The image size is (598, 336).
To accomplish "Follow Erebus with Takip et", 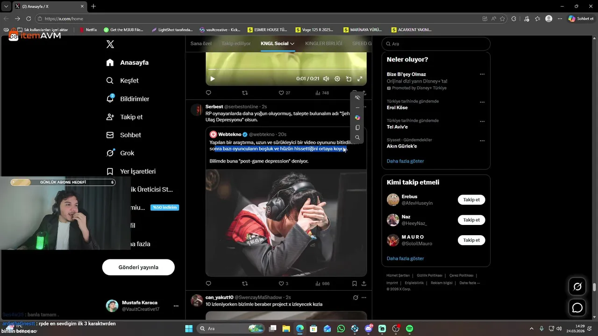I will click(x=471, y=200).
